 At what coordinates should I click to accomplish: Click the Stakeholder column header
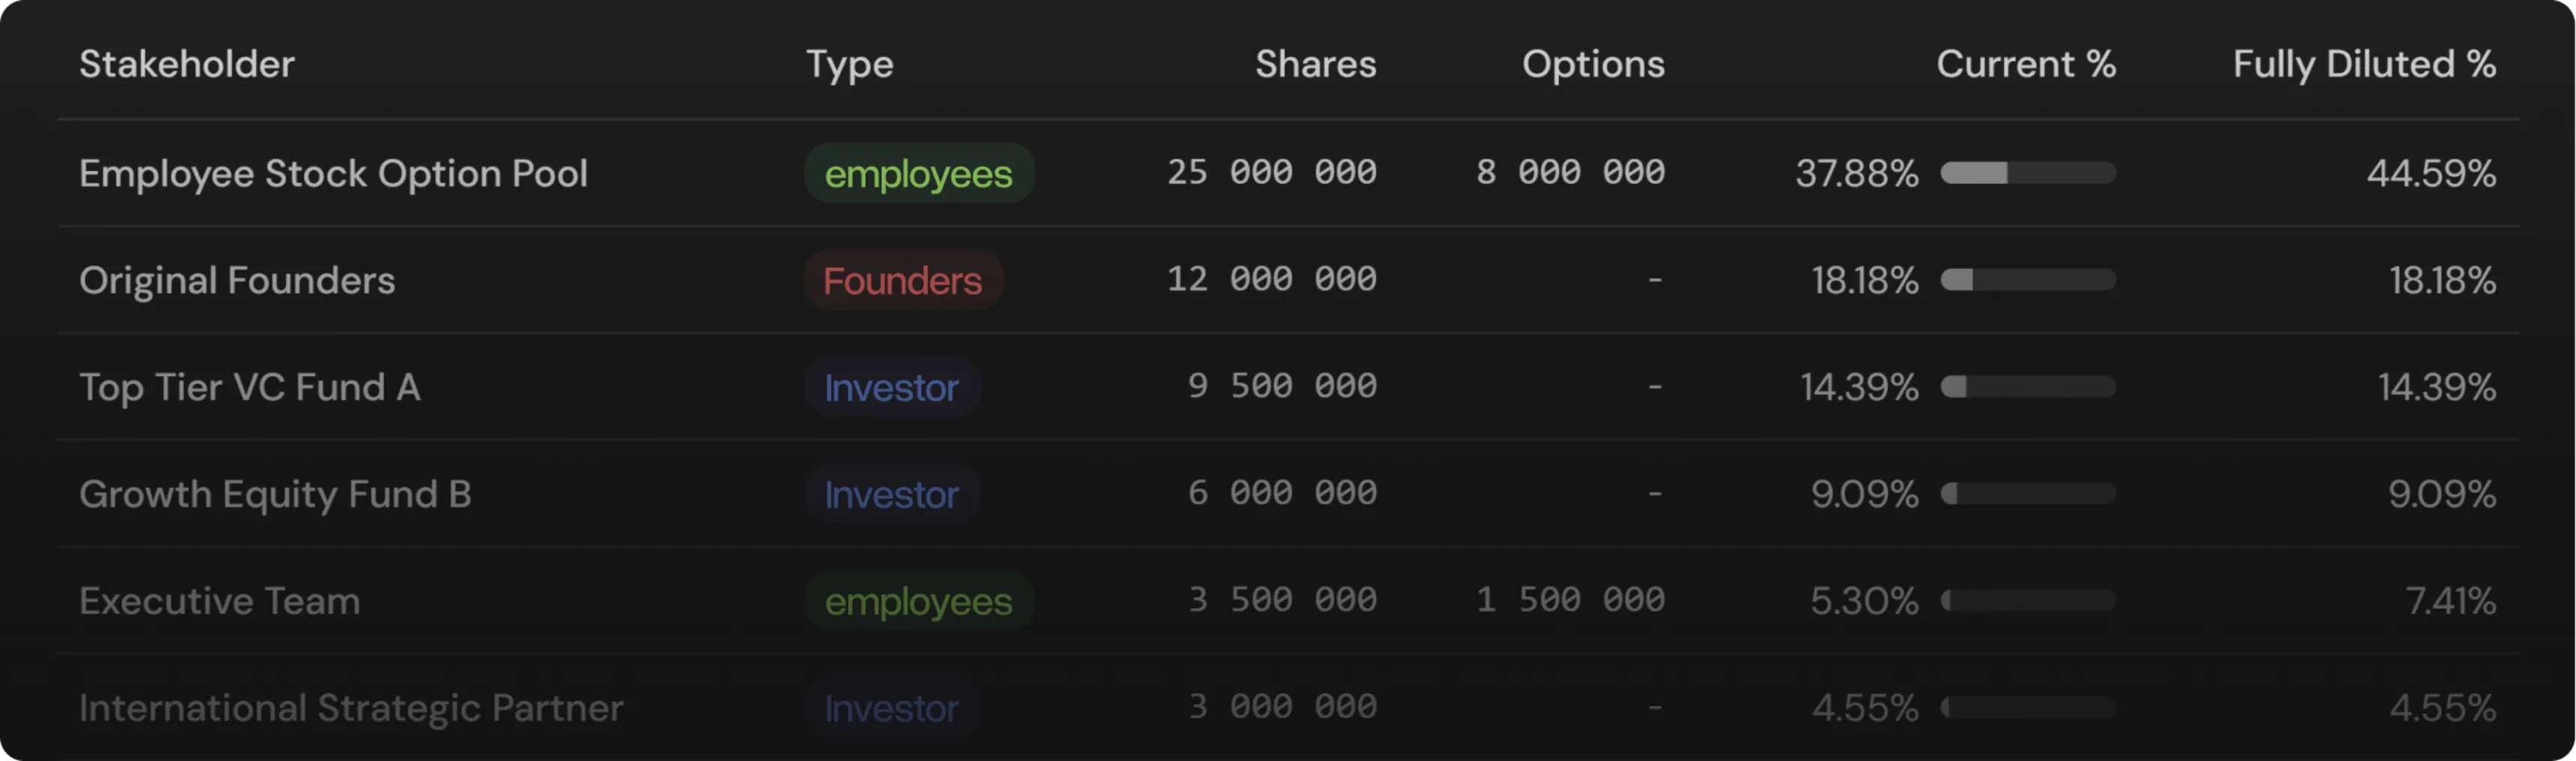[x=187, y=64]
